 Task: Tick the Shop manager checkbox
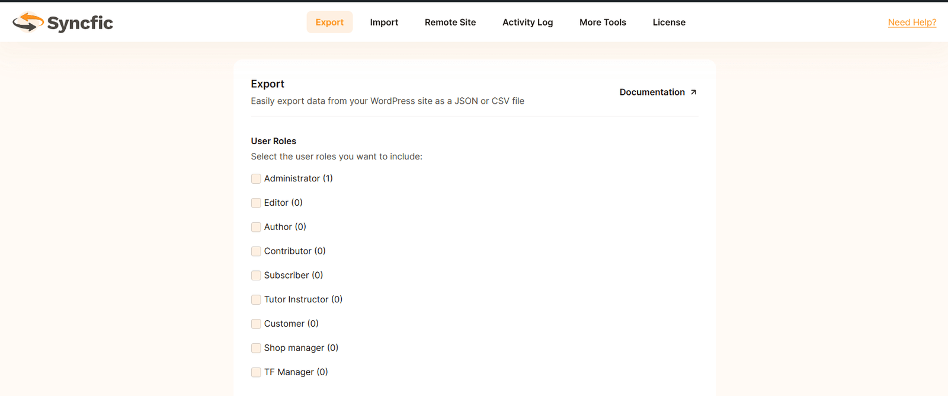tap(256, 348)
